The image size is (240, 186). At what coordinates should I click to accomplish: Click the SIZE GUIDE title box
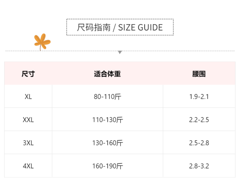point(120,27)
